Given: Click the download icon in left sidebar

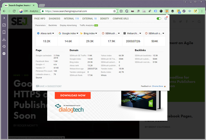Looking at the screenshot, I should 4,39.
